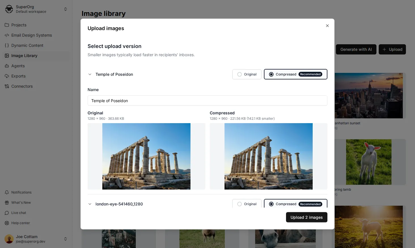The image size is (415, 248).
Task: Select Compressed for Temple of Poseidon
Action: point(296,74)
